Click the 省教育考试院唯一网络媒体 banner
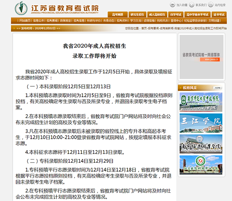The height and width of the screenshot is (201, 232). tap(201, 57)
